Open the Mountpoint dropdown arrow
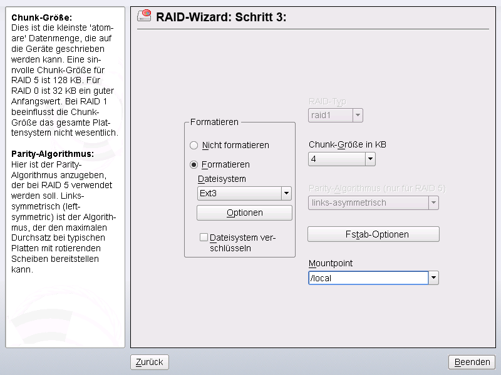Viewport: 501px width, 375px height. pos(433,278)
